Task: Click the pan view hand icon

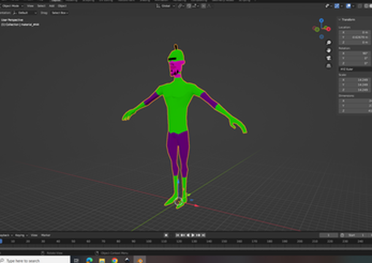Action: [x=328, y=50]
